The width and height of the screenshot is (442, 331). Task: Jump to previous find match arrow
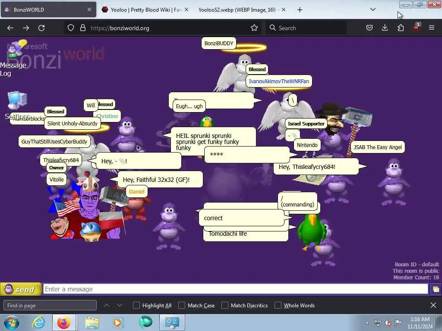coord(107,306)
